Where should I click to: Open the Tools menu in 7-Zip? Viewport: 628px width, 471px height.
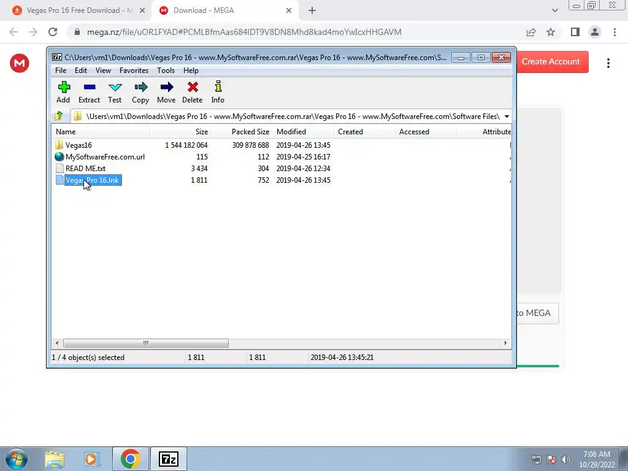pyautogui.click(x=166, y=71)
